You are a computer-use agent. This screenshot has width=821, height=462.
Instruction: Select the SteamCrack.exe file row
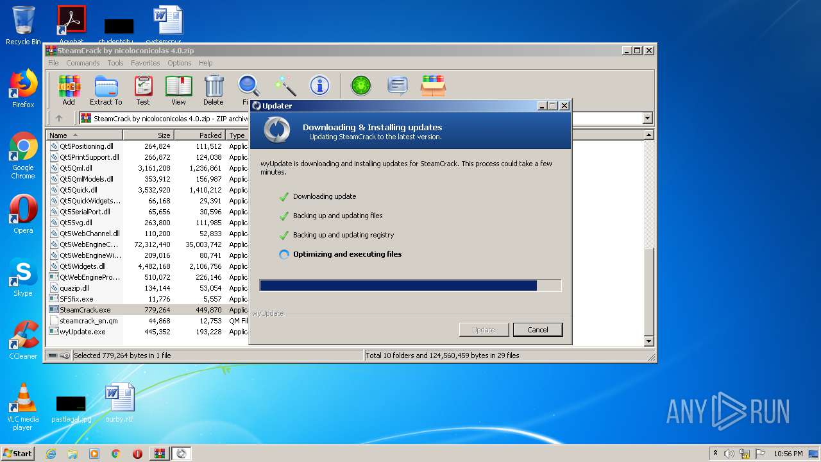[148, 310]
